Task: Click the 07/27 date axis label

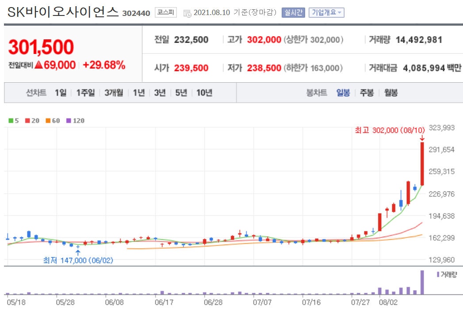Action: [x=360, y=302]
